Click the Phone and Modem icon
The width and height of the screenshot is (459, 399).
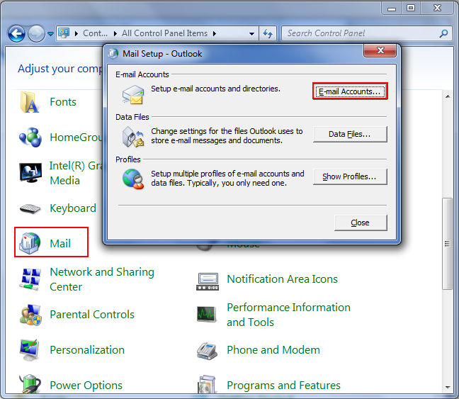click(207, 350)
